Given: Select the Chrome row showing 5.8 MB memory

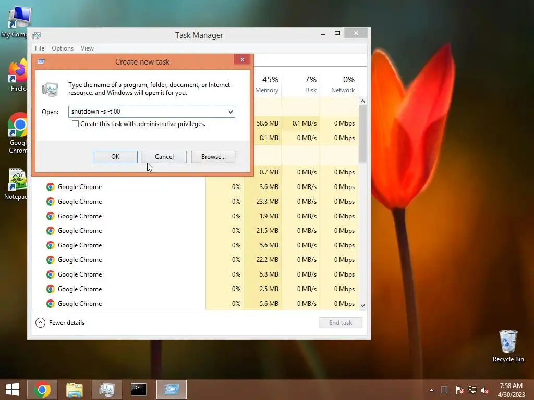Looking at the screenshot, I should [195, 274].
